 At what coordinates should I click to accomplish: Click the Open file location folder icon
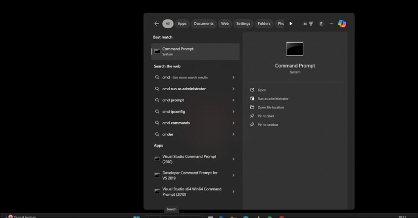[252, 107]
